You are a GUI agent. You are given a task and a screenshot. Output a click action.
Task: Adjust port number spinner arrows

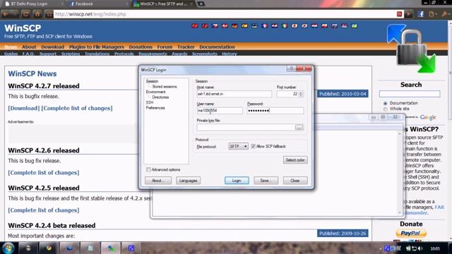coord(301,94)
